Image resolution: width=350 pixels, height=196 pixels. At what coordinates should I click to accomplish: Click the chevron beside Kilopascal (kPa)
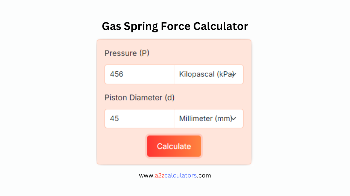click(235, 74)
